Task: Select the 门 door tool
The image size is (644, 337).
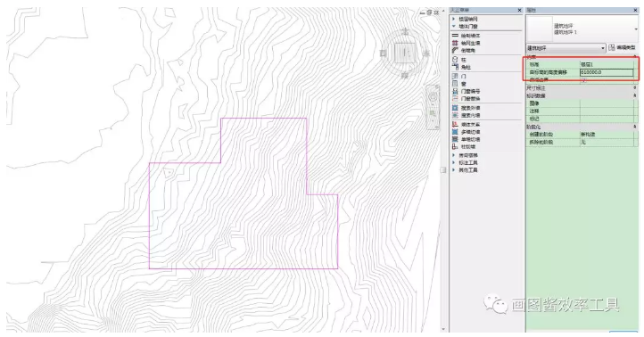Action: point(459,77)
